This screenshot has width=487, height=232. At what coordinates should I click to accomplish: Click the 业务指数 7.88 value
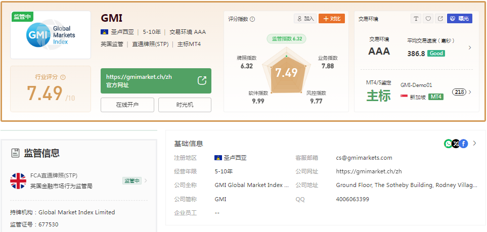328,66
